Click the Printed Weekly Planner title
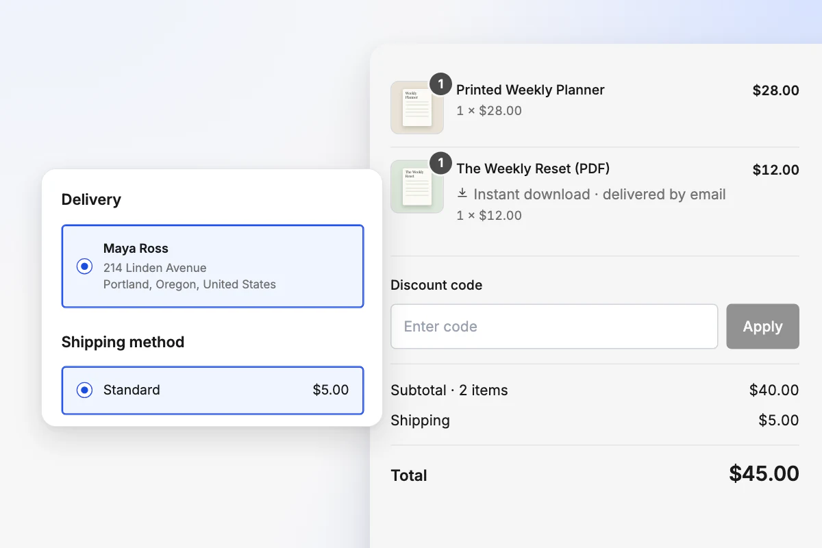This screenshot has width=822, height=548. pyautogui.click(x=530, y=90)
